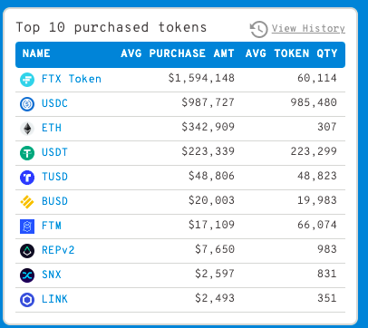
Task: Click the history clock icon
Action: pyautogui.click(x=258, y=29)
